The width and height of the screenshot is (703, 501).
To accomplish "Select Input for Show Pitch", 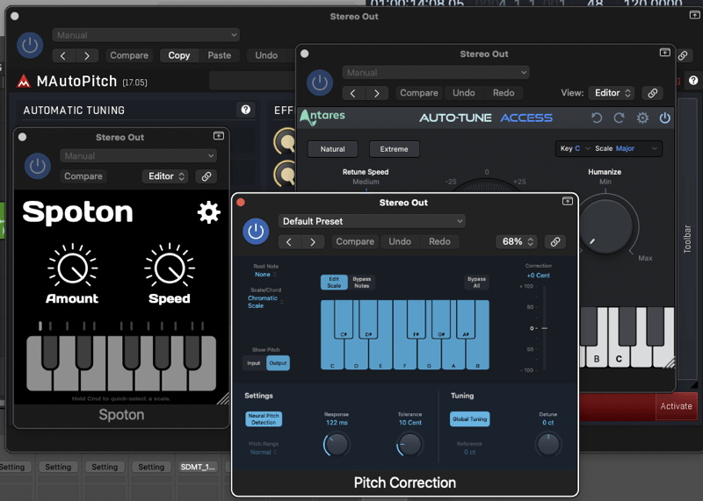I will pos(254,363).
